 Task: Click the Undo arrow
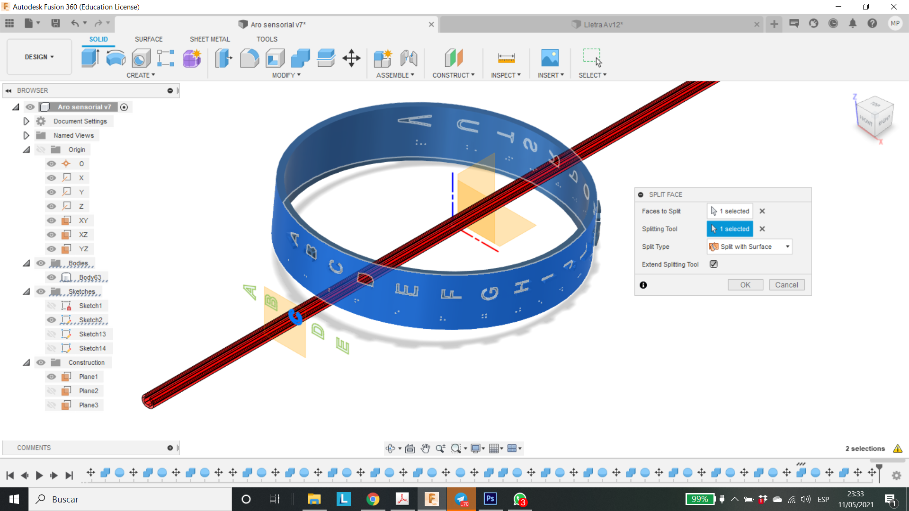[x=75, y=23]
